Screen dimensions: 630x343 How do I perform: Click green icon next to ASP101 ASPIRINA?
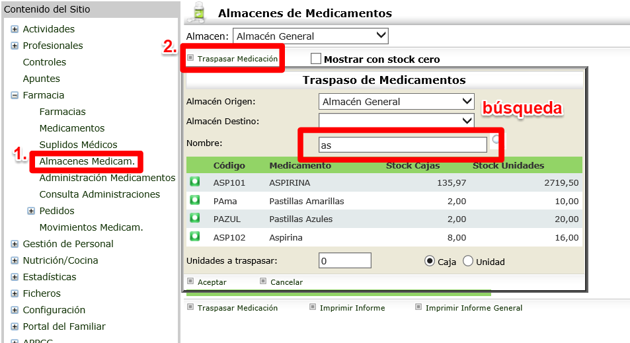195,182
